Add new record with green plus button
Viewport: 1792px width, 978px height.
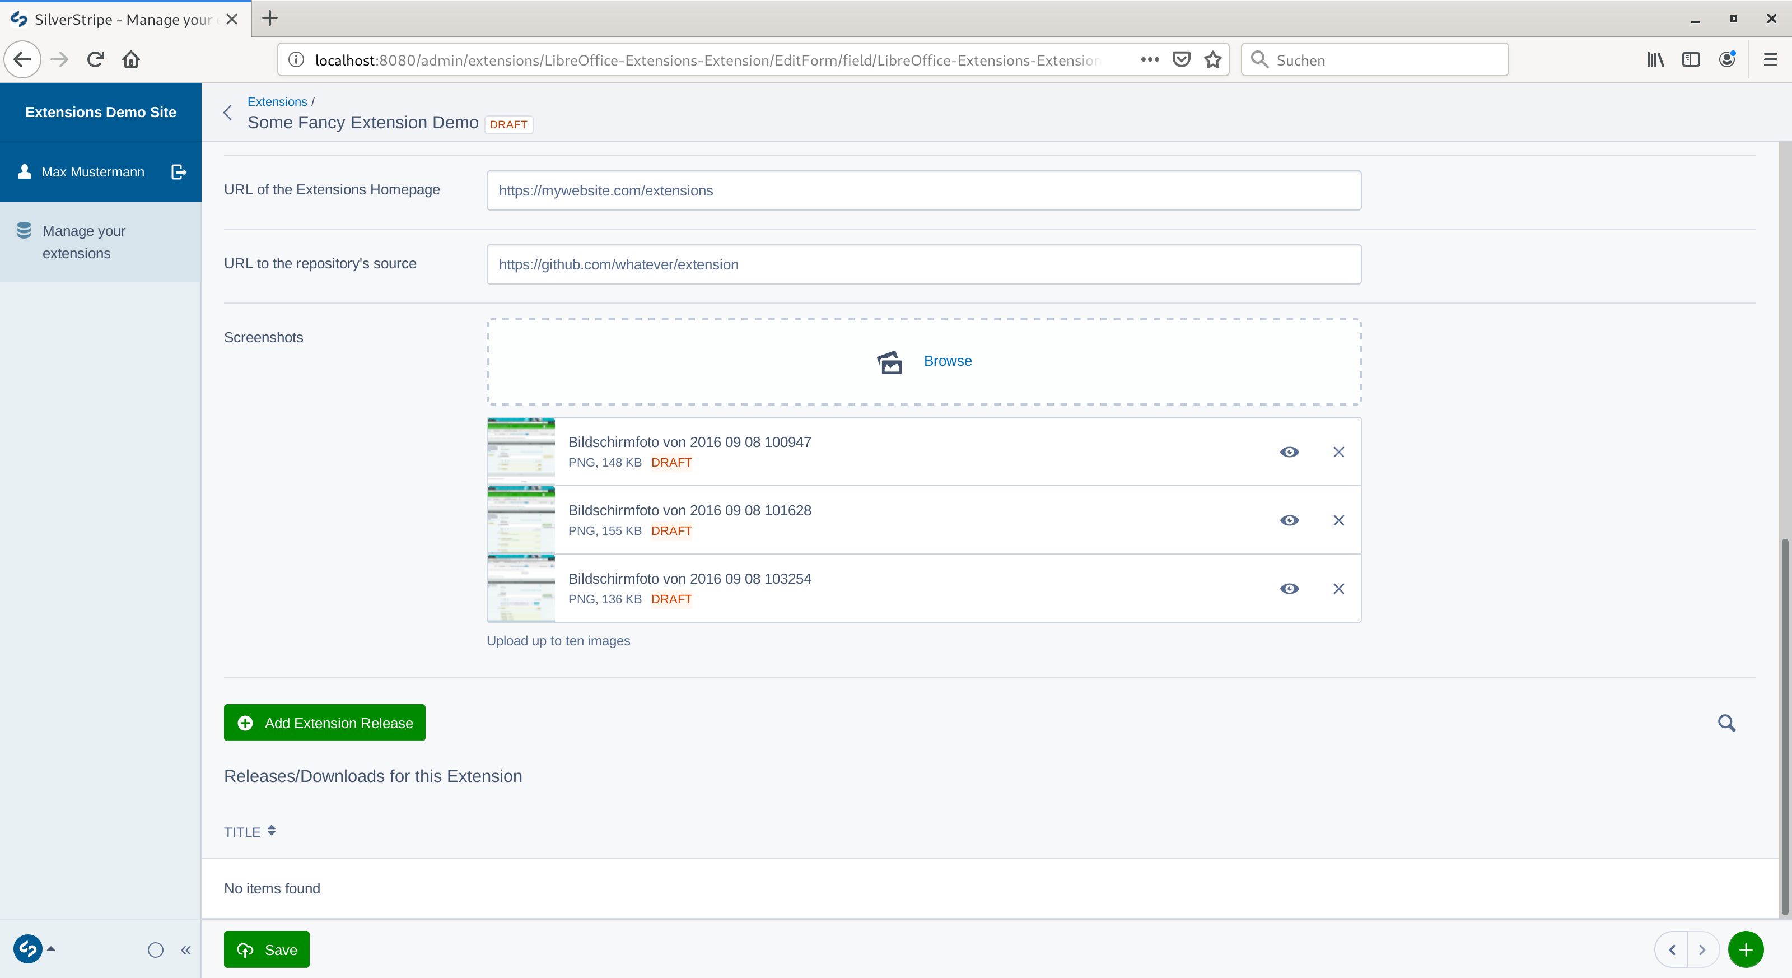coord(1746,949)
